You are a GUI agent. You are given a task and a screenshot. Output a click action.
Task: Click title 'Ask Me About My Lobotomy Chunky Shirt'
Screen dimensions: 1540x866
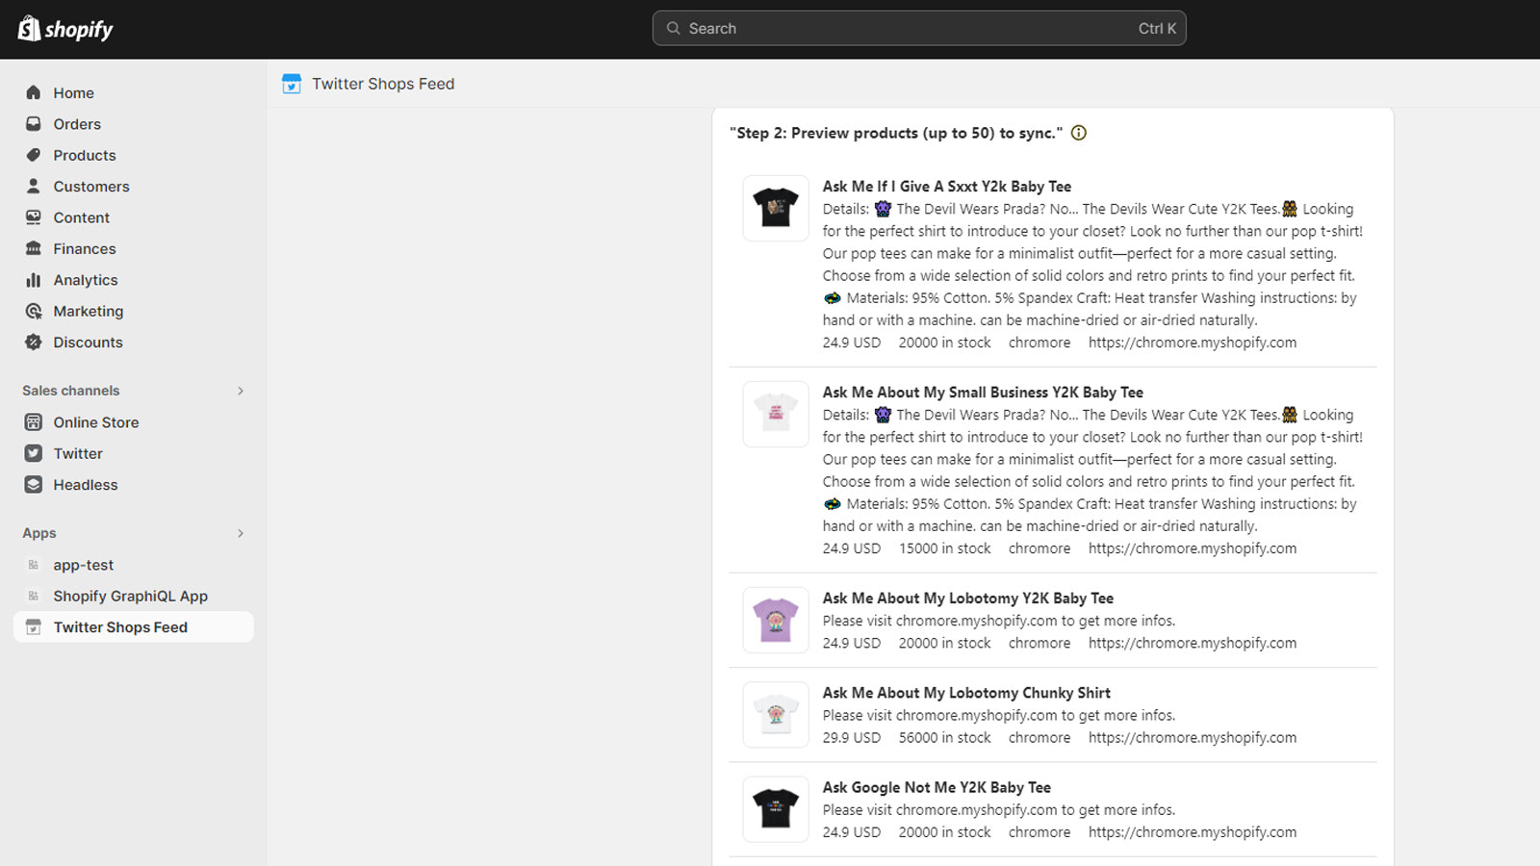pos(966,693)
